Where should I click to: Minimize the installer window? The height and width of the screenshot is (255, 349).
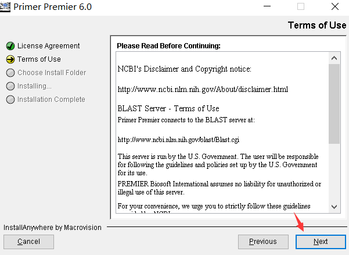(267, 6)
